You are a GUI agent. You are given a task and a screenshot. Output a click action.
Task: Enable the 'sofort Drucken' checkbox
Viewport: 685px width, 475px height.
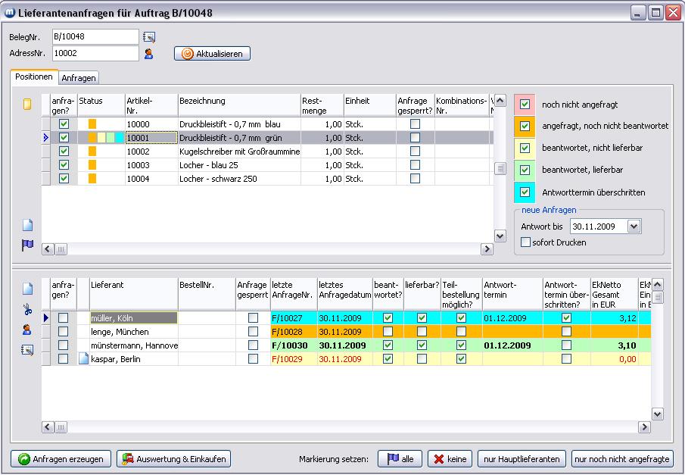[x=526, y=242]
